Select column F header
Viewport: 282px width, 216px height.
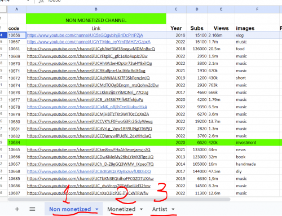click(257, 9)
